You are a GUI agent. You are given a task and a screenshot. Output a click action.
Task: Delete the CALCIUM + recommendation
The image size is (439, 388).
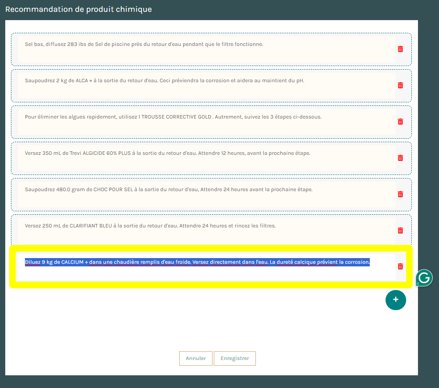(400, 266)
